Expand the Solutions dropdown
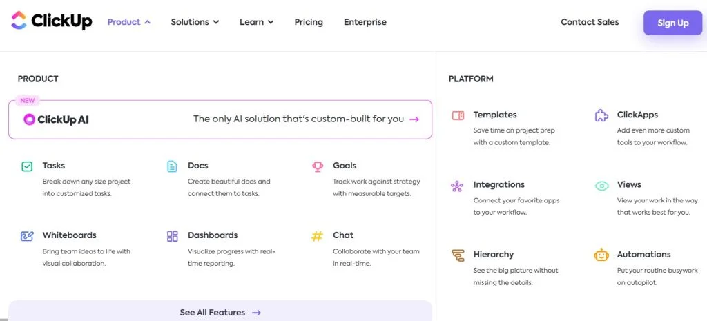Screen dimensions: 707x321 click(x=195, y=22)
